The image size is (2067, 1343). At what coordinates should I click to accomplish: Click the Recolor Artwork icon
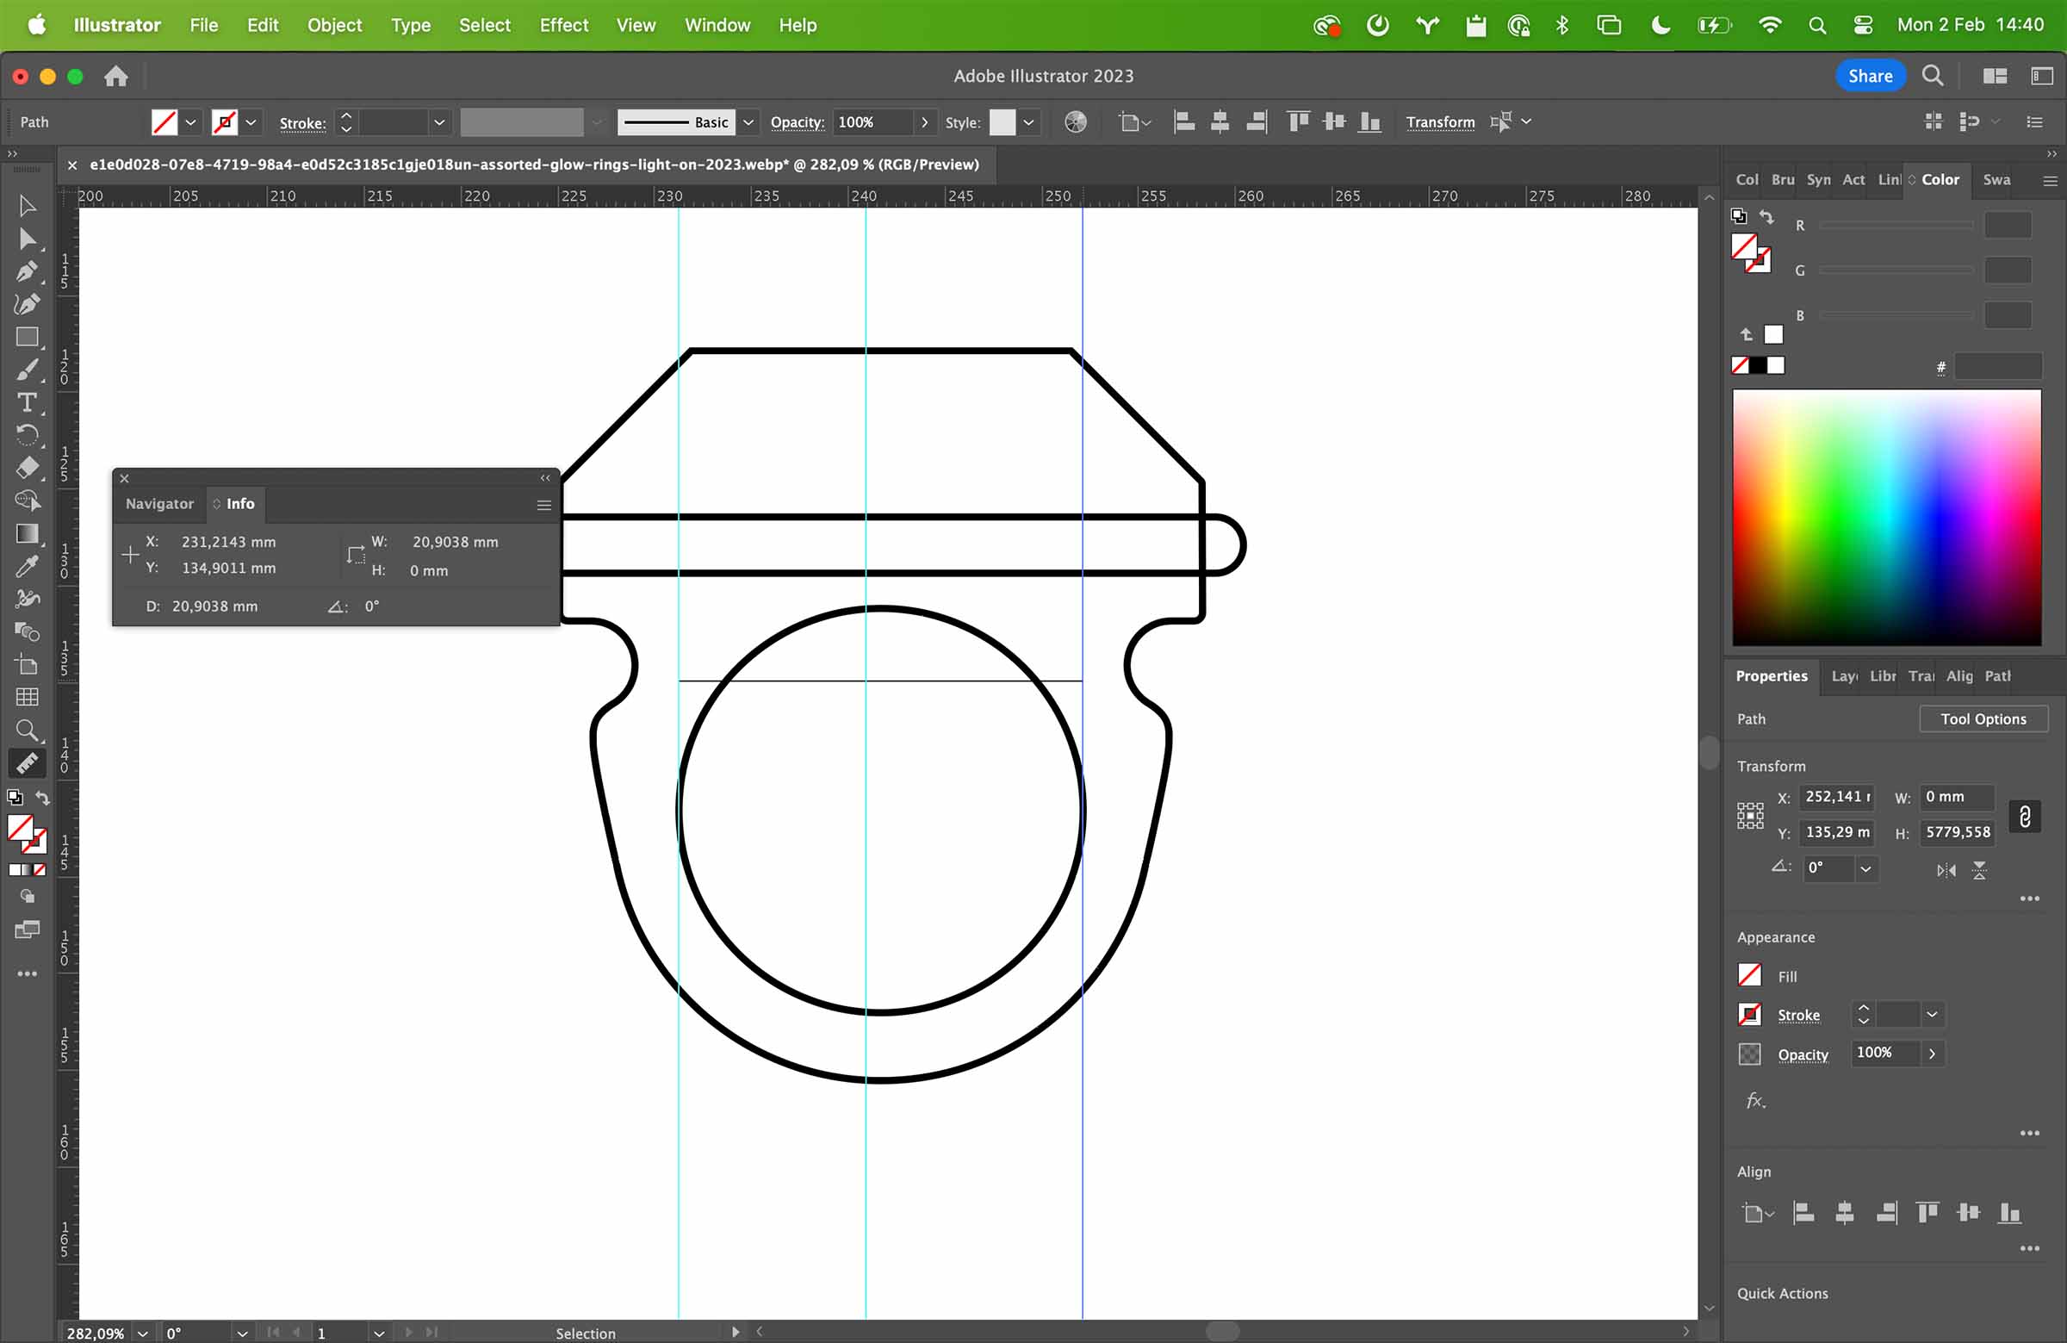(1075, 122)
